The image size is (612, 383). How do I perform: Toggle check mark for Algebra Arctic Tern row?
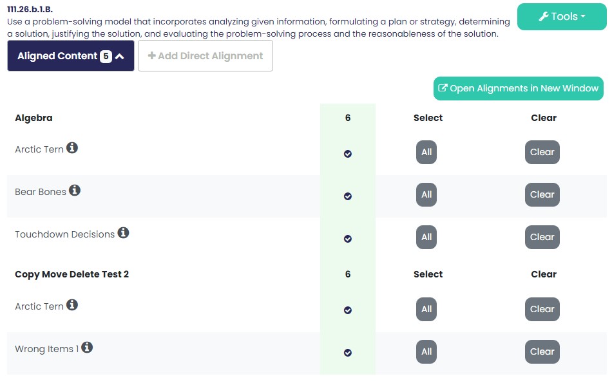(x=348, y=154)
